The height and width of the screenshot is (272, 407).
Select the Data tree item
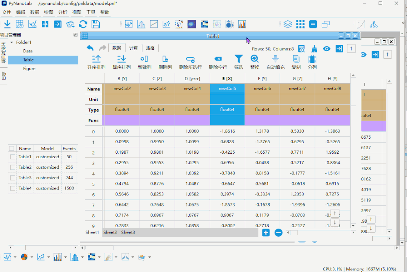28,51
